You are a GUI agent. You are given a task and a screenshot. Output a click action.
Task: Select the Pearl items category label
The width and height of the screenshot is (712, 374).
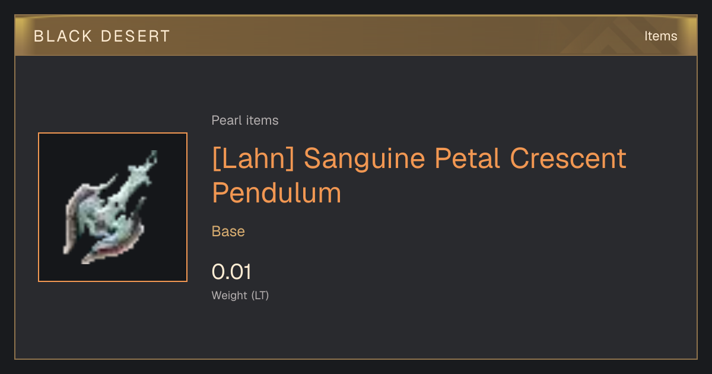click(245, 121)
